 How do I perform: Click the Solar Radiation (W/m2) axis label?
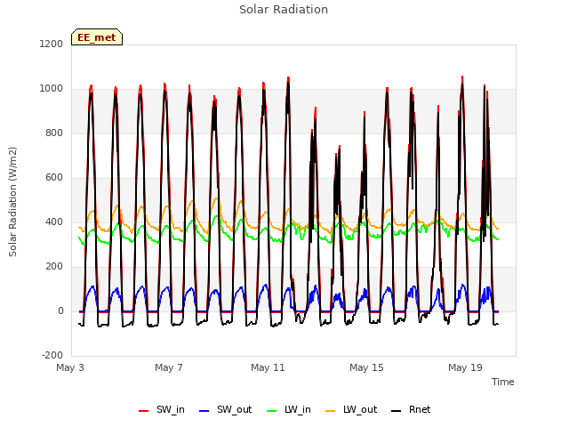pyautogui.click(x=12, y=202)
